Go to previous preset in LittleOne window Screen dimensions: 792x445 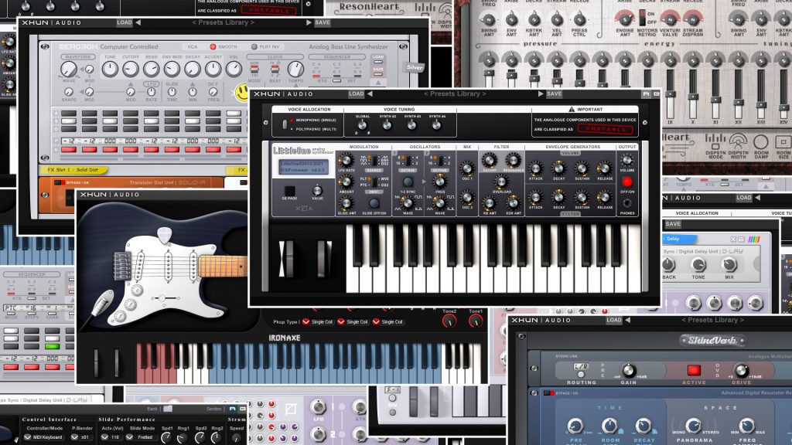pyautogui.click(x=370, y=93)
